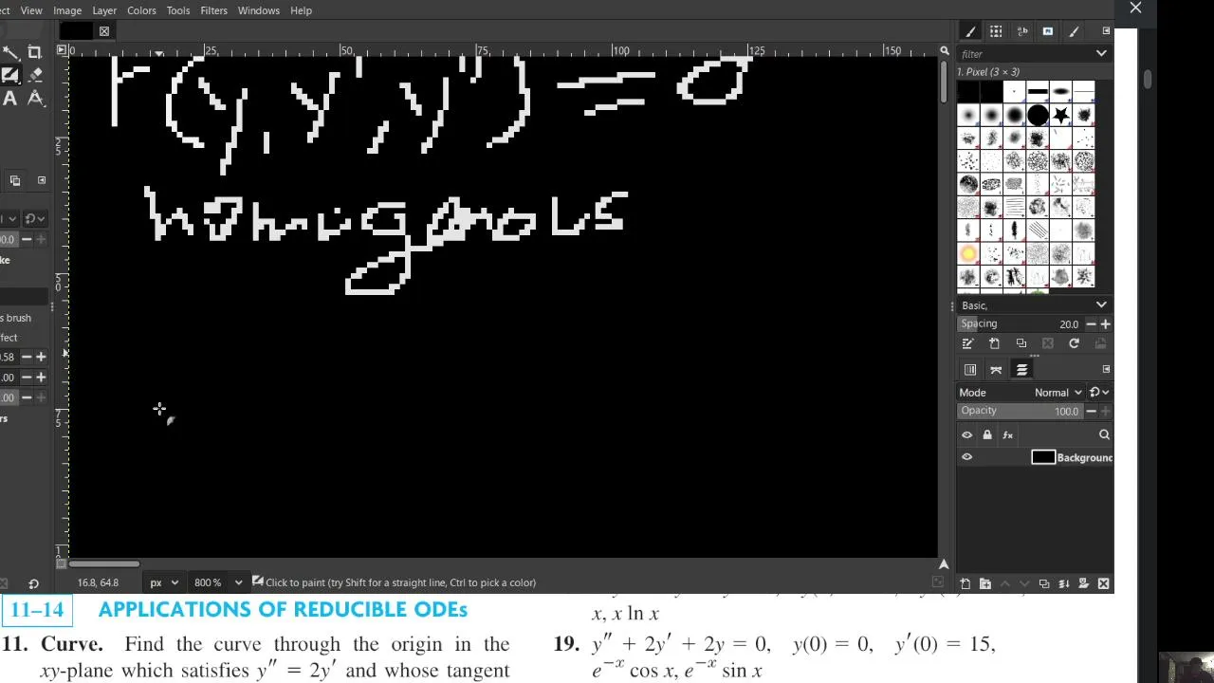Select the Measure tool

point(35,98)
